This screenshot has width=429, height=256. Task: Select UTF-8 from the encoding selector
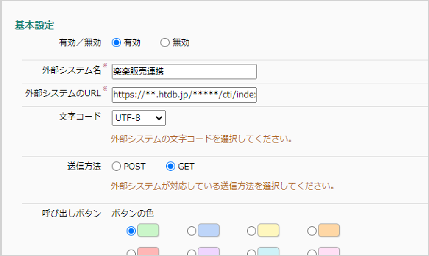click(138, 118)
